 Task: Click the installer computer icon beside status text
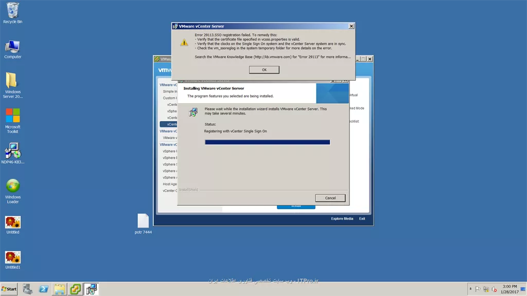click(193, 112)
